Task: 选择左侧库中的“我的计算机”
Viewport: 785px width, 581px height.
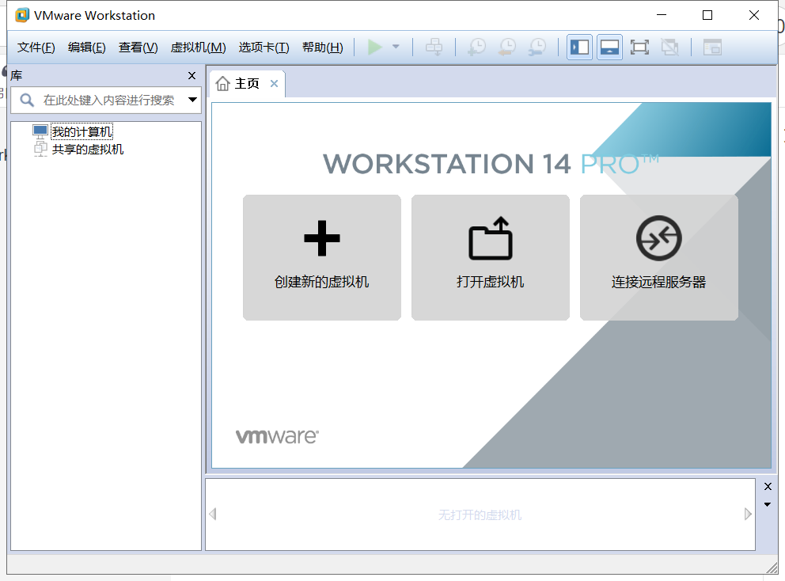Action: pyautogui.click(x=82, y=131)
